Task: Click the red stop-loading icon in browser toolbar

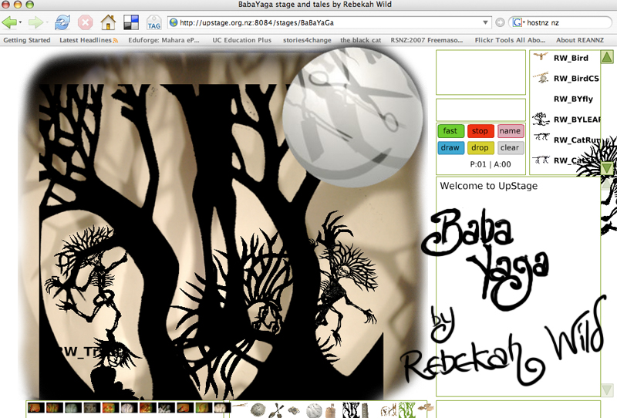Action: [x=85, y=22]
